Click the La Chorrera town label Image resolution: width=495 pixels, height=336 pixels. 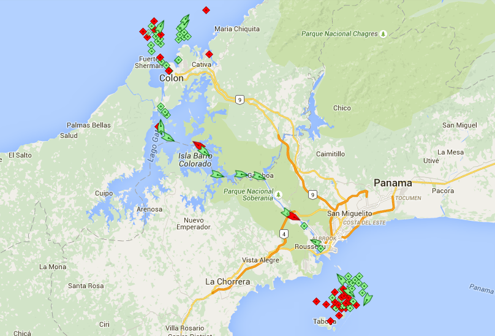click(x=227, y=282)
